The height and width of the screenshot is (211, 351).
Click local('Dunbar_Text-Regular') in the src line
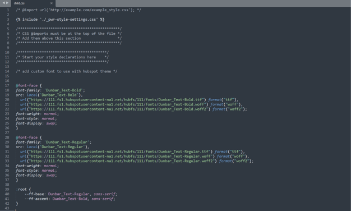click(x=57, y=147)
